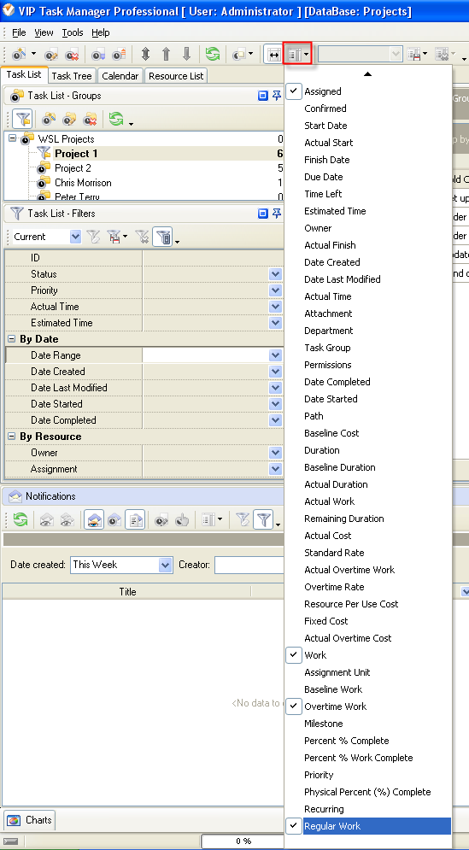Open the File menu

(19, 32)
